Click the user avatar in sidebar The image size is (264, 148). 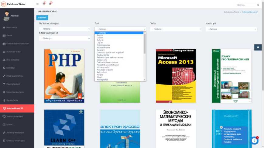point(7,16)
